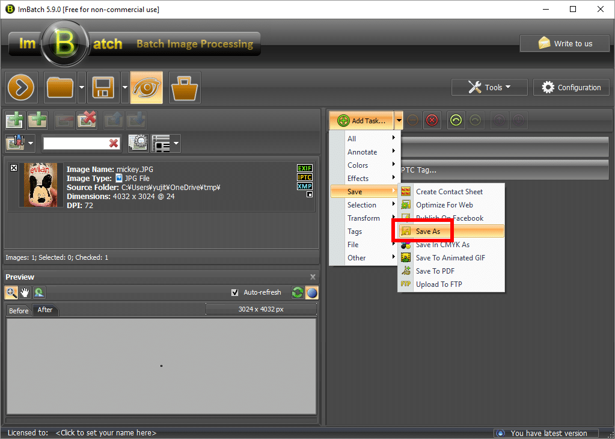
Task: Switch to the Before preview tab
Action: pyautogui.click(x=19, y=311)
